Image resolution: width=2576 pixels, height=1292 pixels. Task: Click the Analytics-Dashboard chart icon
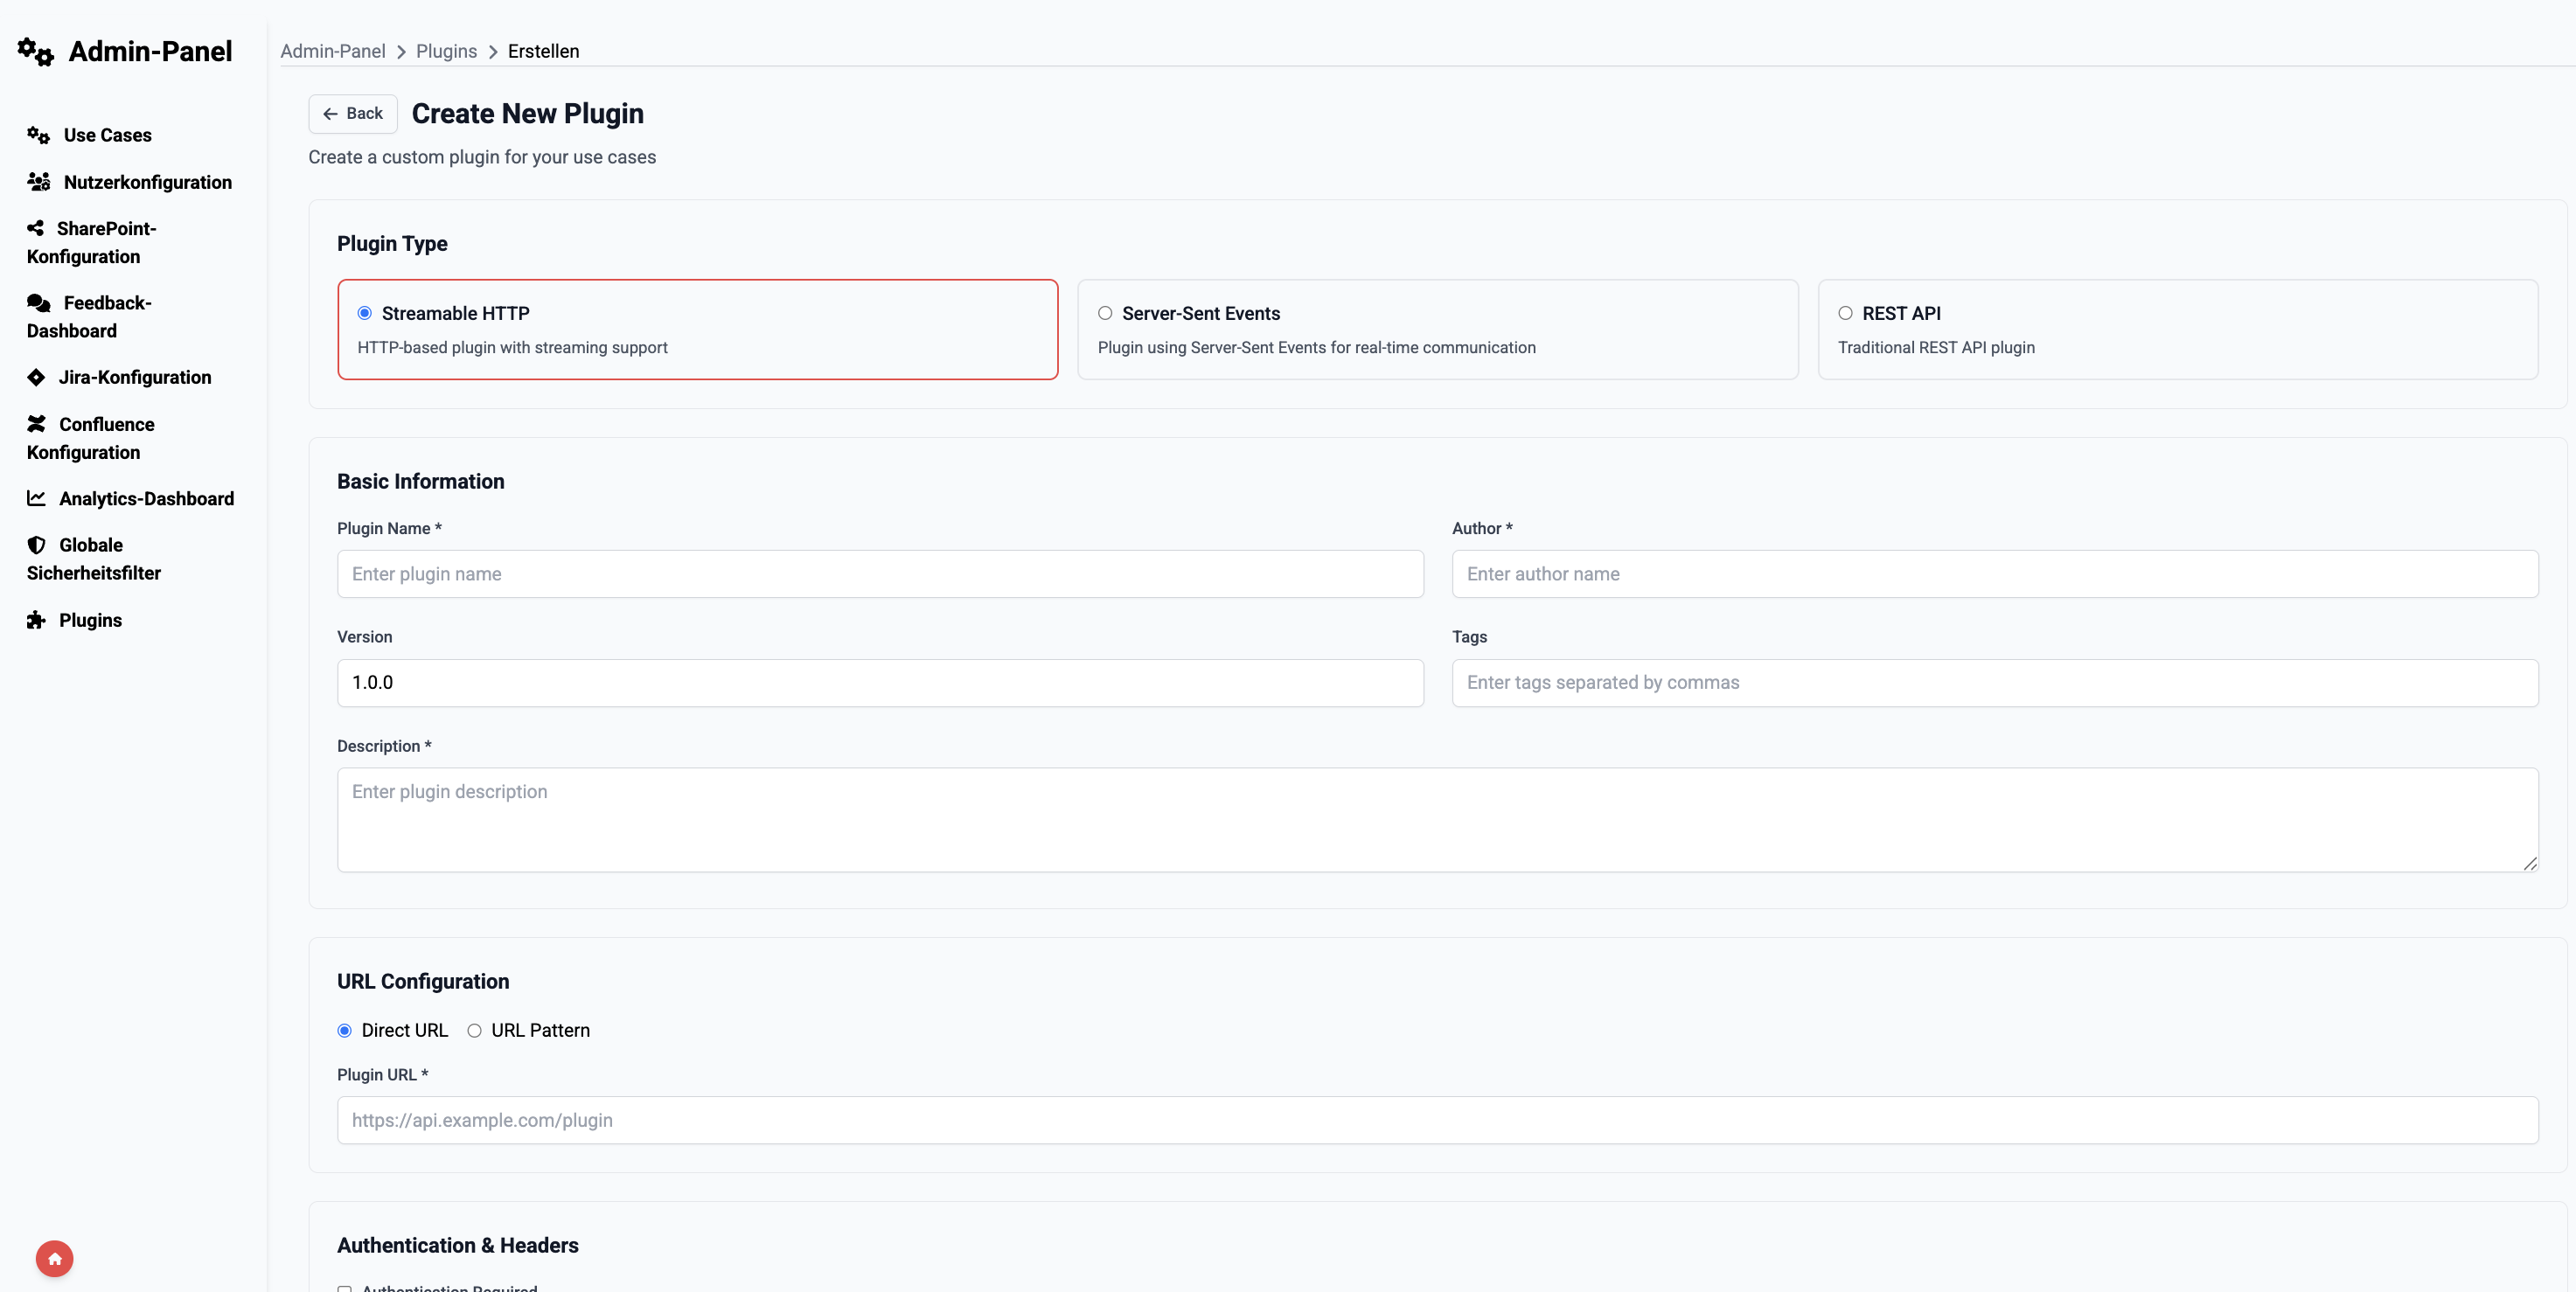point(36,498)
